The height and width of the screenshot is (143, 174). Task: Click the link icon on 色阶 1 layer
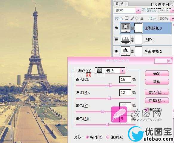133,40
